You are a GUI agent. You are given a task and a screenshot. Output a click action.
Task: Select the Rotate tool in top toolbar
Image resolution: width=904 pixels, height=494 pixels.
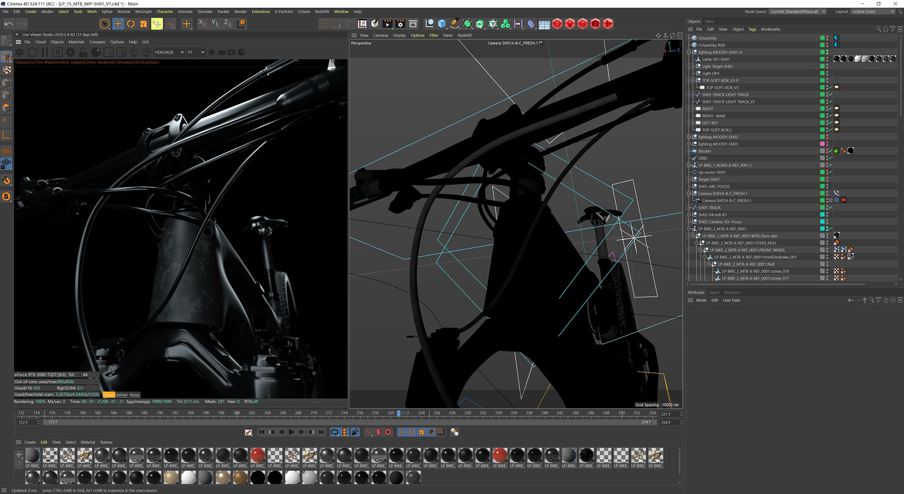click(131, 24)
